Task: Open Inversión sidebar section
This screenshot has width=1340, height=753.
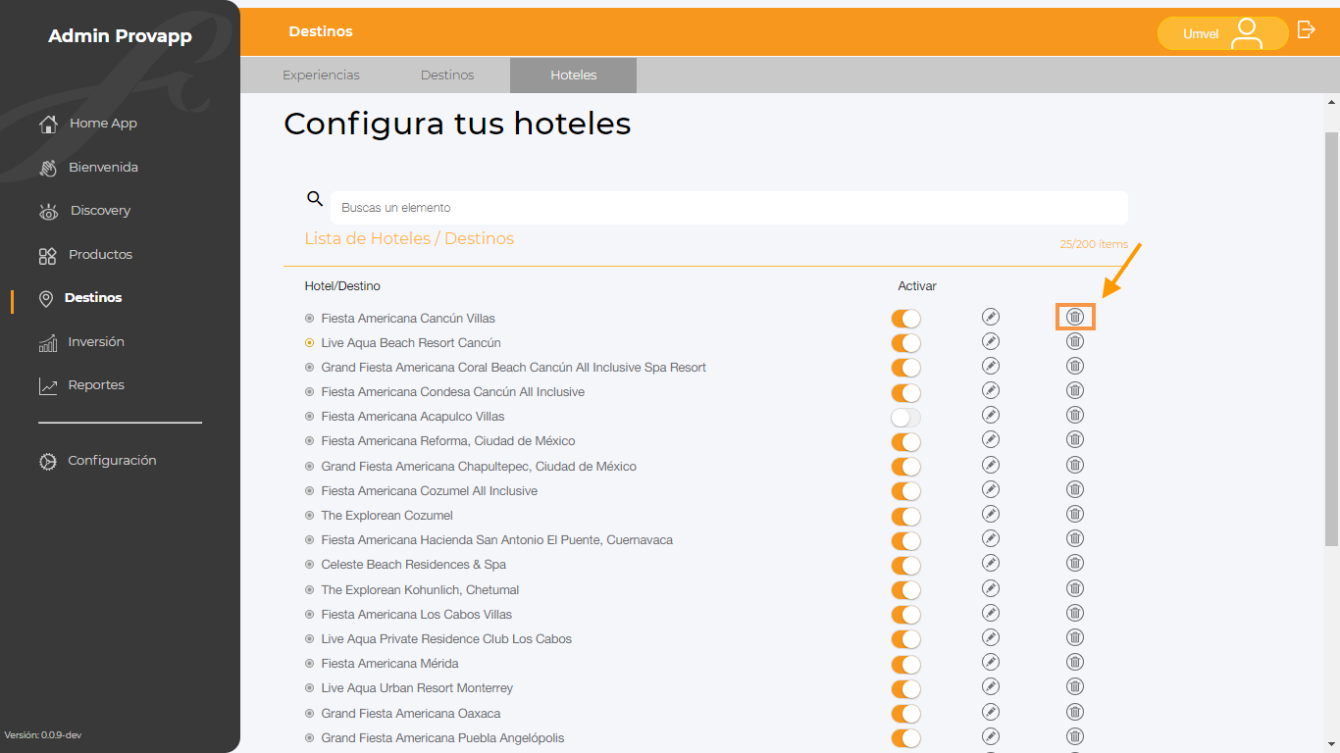Action: (x=81, y=342)
